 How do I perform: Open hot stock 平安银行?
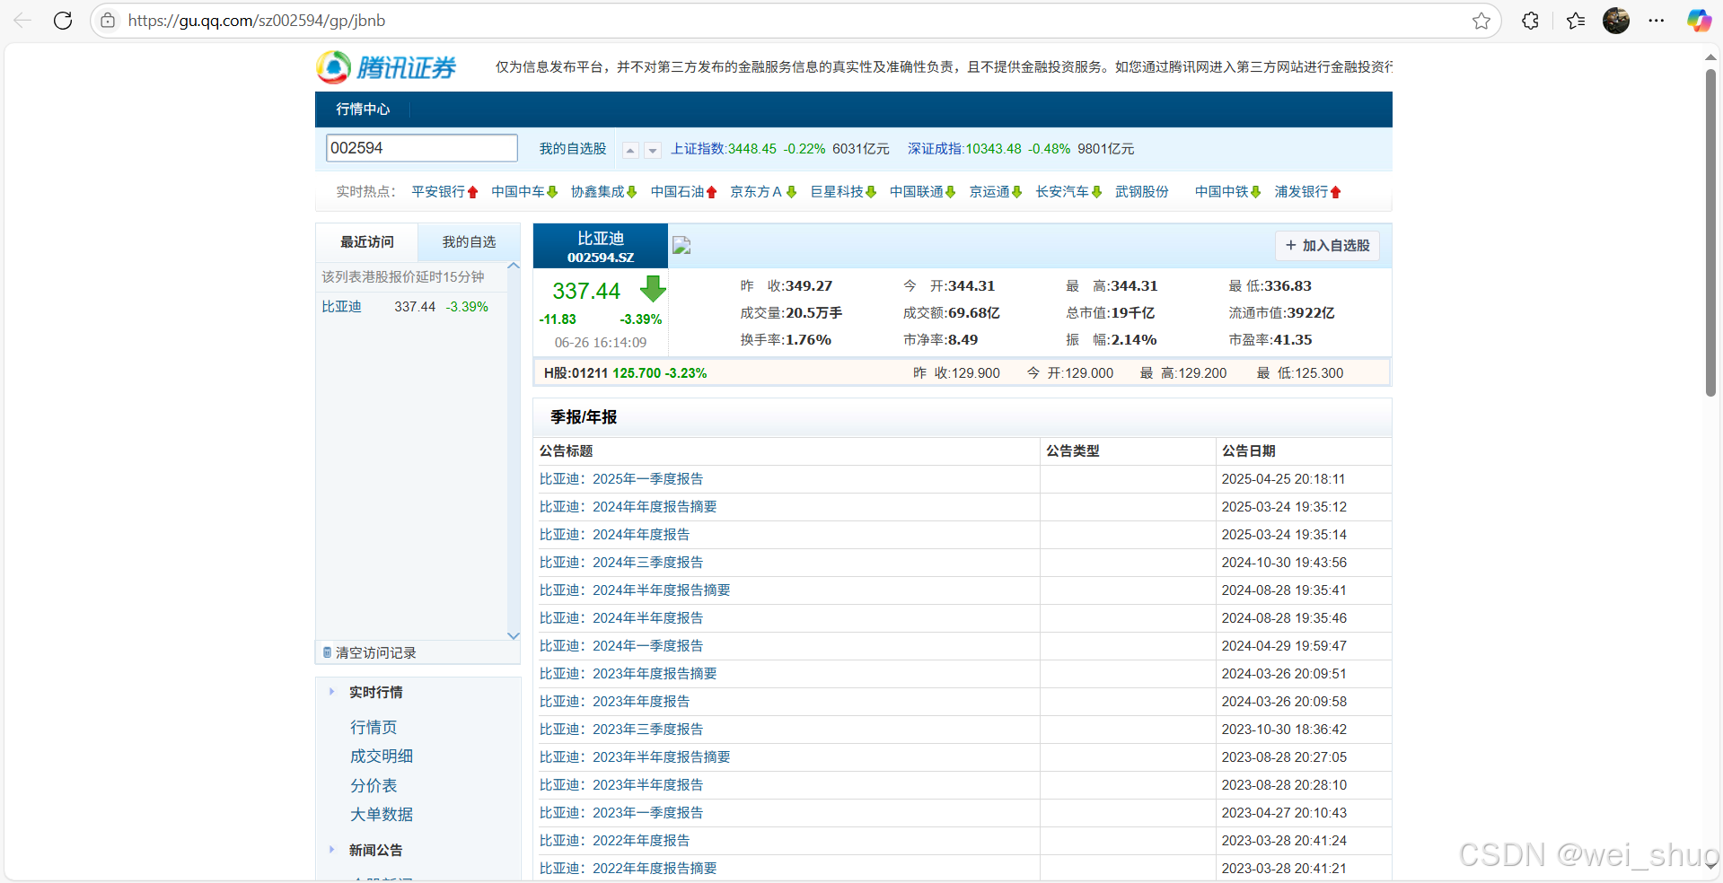point(438,192)
